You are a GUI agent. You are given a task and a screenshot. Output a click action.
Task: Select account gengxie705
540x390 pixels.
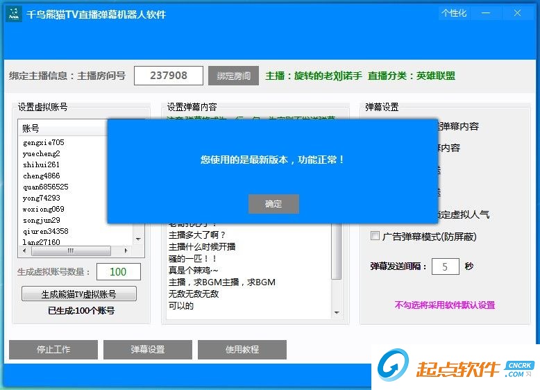point(44,142)
